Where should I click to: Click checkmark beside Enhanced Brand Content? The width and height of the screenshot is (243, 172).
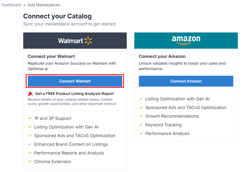30,144
